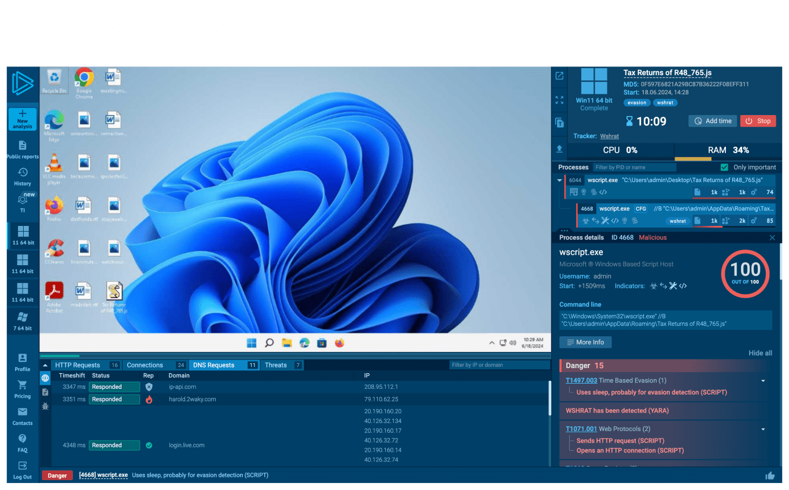The width and height of the screenshot is (789, 490).
Task: Toggle the Only important checkbox
Action: (724, 167)
